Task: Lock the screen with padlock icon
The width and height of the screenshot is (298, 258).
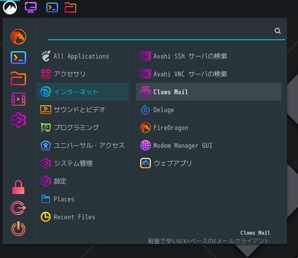Action: pos(18,187)
